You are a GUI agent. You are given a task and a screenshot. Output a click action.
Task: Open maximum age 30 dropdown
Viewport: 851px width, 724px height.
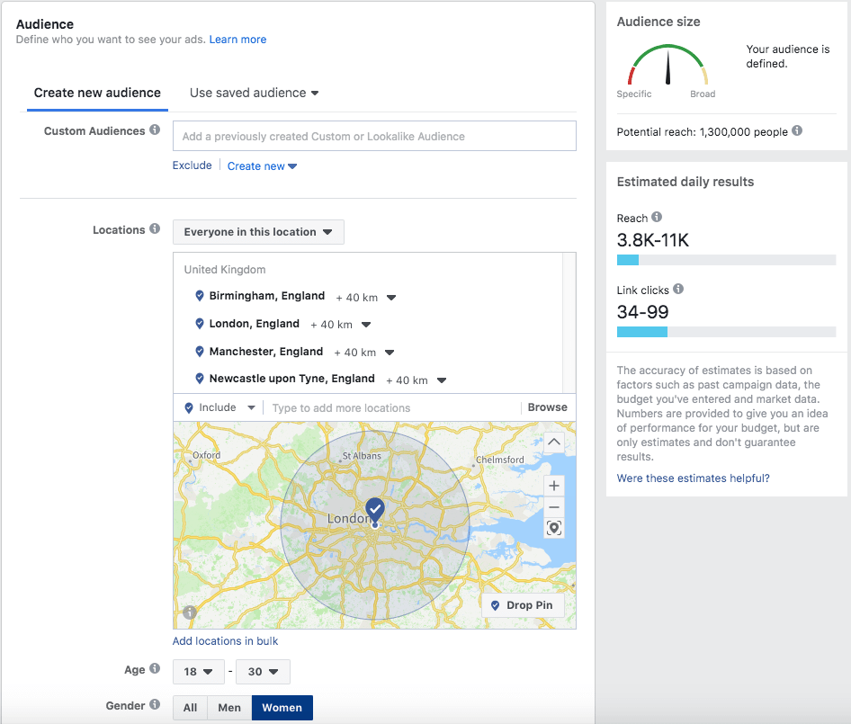pyautogui.click(x=264, y=672)
